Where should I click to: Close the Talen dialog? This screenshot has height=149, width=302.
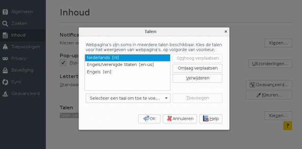(x=226, y=31)
